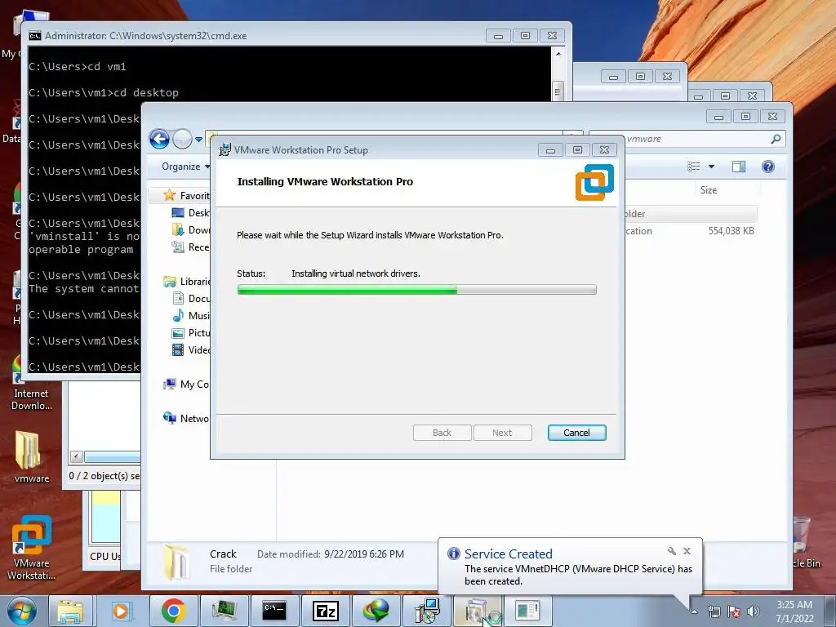836x627 pixels.
Task: Open the Internet Download Manager desktop shortcut
Action: click(31, 384)
